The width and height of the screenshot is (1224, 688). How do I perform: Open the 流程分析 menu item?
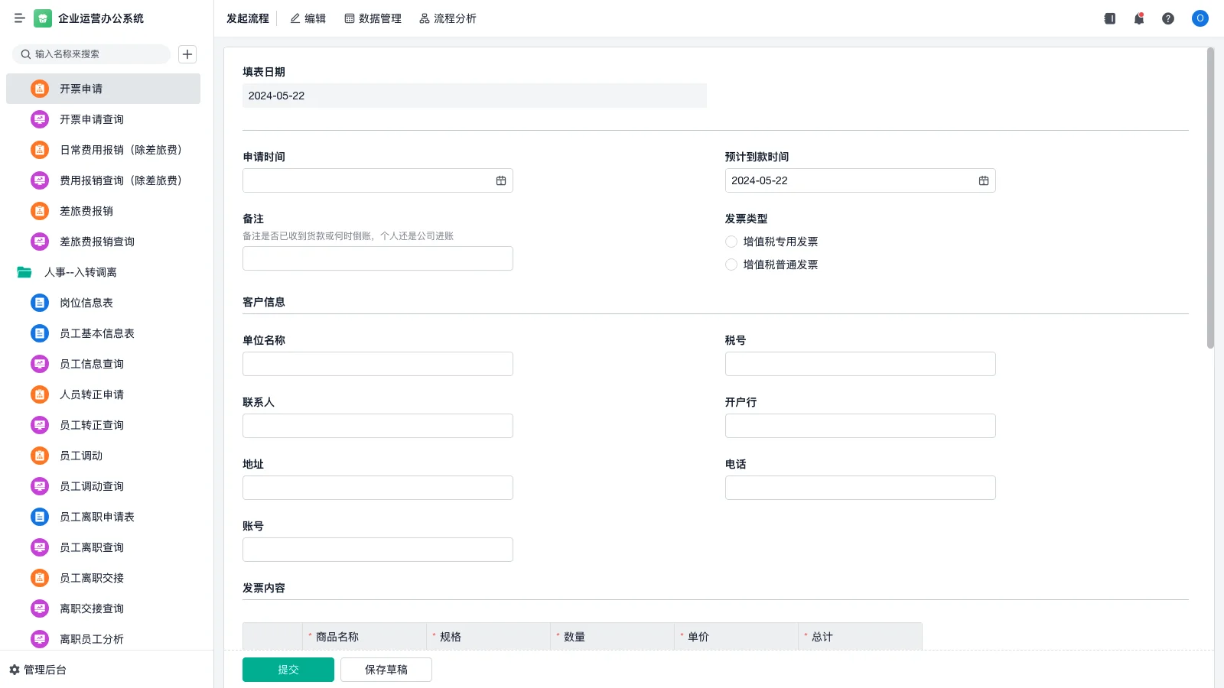coord(448,18)
